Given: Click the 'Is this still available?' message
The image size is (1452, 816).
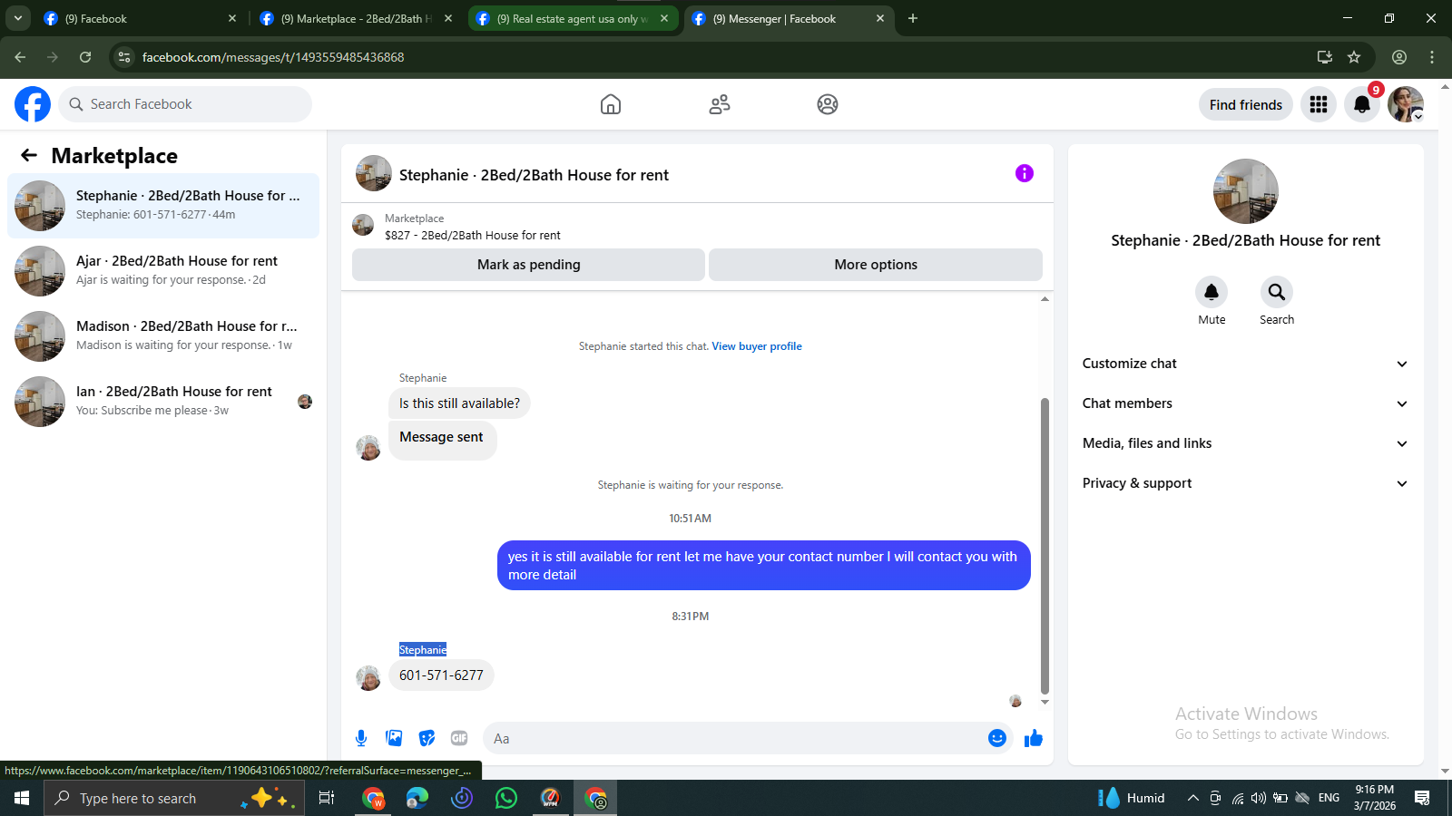Looking at the screenshot, I should (459, 403).
